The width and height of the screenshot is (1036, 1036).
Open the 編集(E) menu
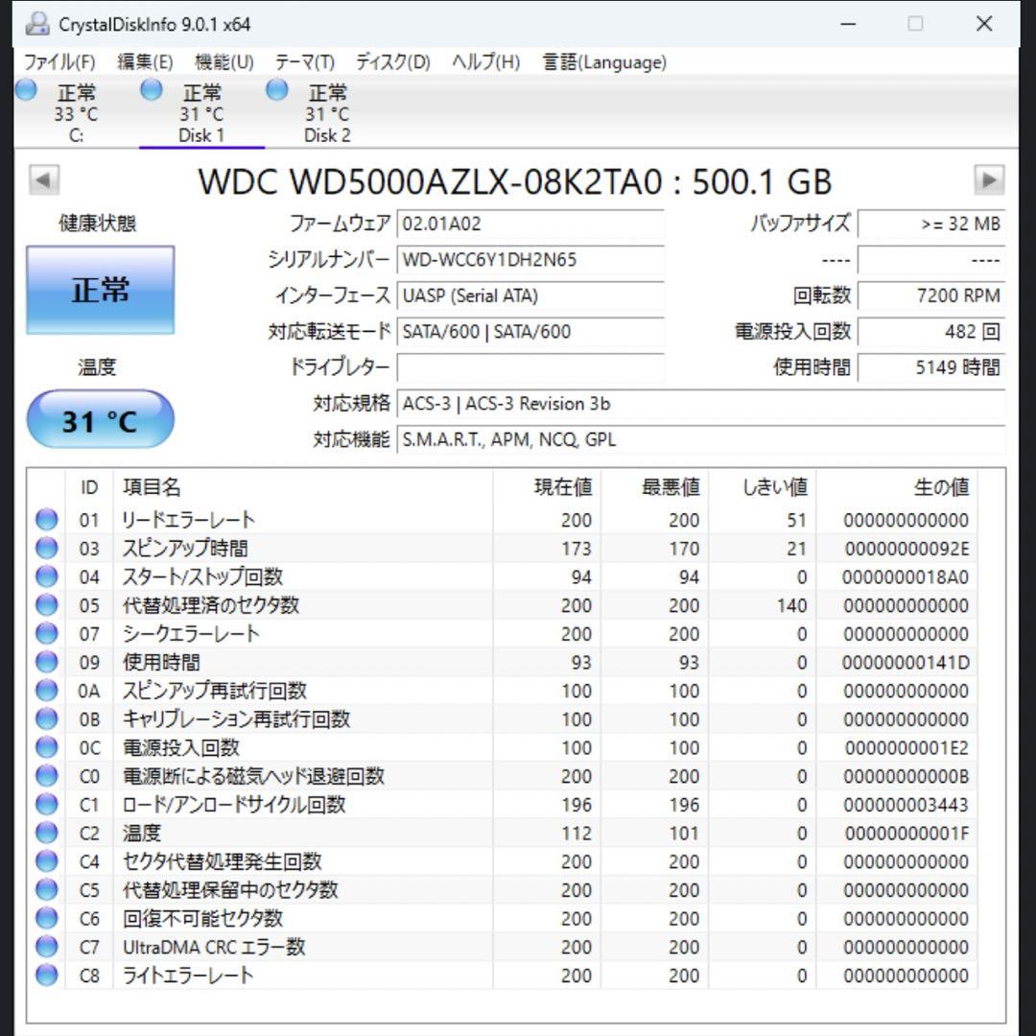click(145, 62)
